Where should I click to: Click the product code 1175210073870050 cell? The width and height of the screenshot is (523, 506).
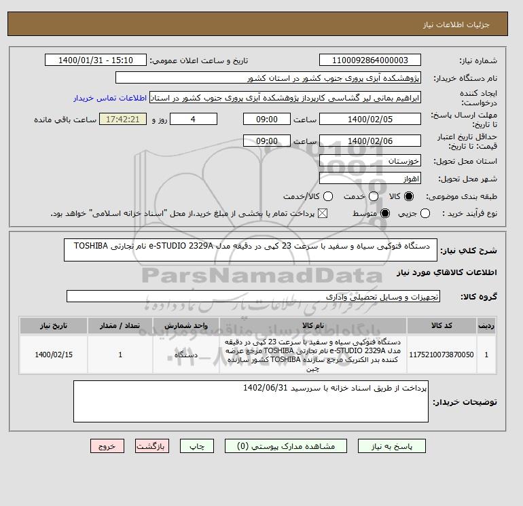(441, 355)
